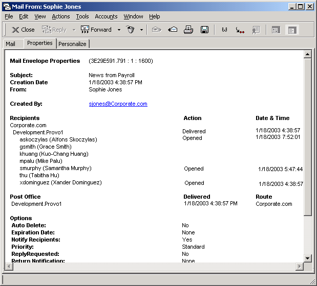Open the View menu
This screenshot has height=286, width=317.
pos(40,16)
